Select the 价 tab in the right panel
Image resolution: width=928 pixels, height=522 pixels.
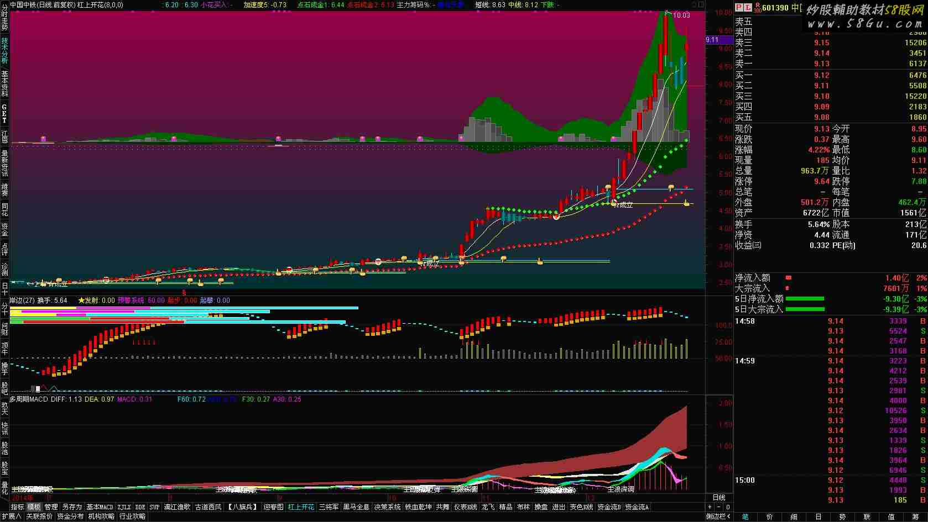pyautogui.click(x=769, y=516)
